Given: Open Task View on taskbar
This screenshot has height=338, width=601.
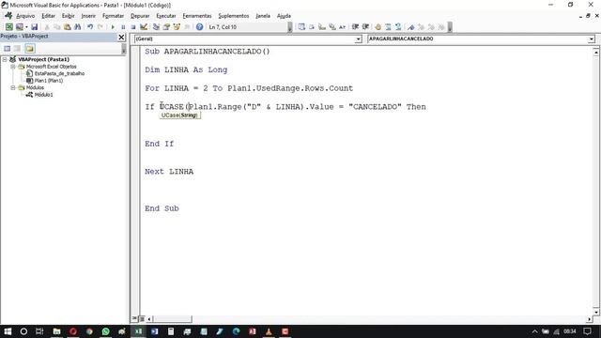Looking at the screenshot, I should (39, 331).
